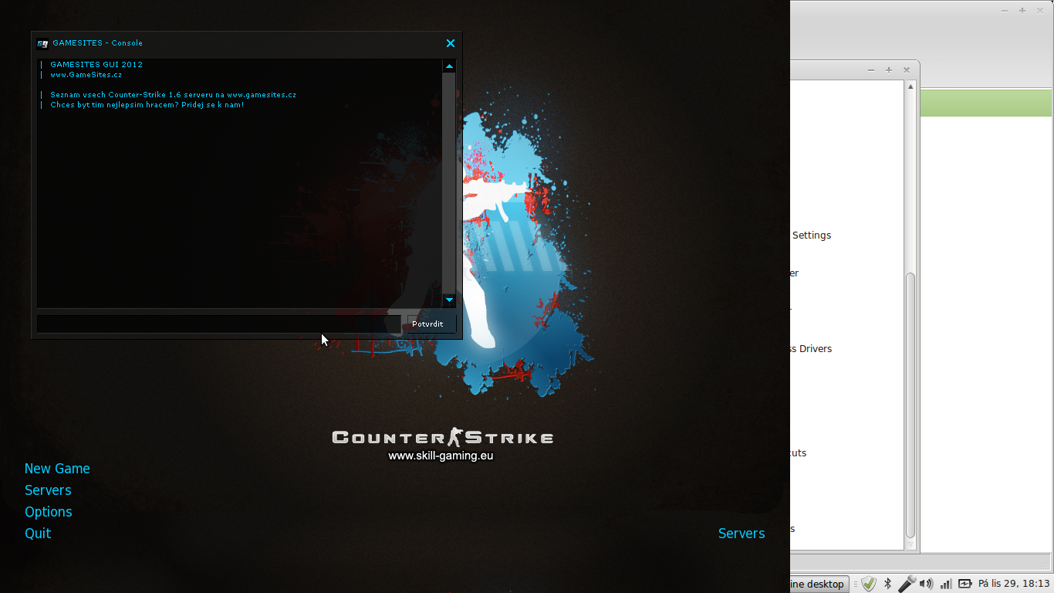This screenshot has height=593, width=1054.
Task: Open the Settings item in background window
Action: (812, 236)
